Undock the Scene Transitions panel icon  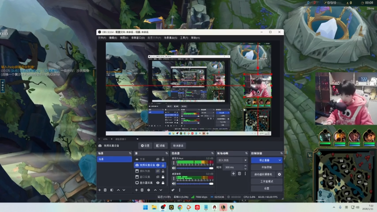click(246, 153)
